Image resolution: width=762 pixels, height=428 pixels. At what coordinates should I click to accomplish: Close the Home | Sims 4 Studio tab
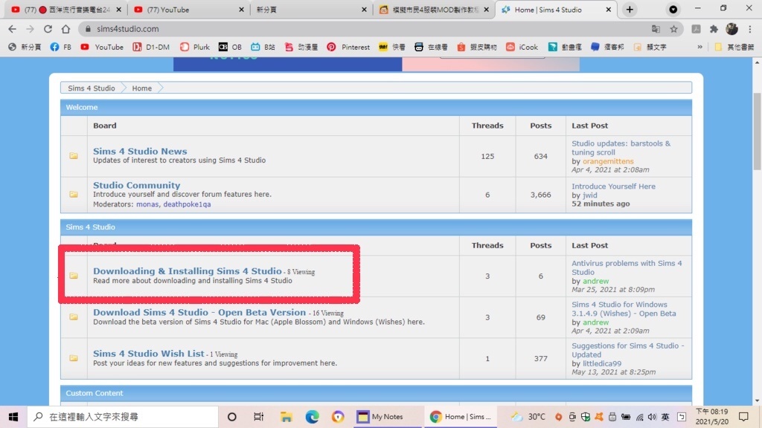coord(608,10)
